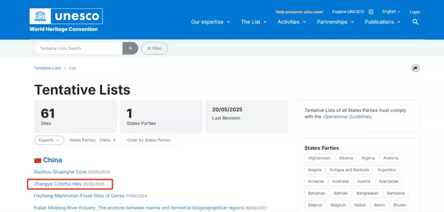
Task: Click the Login link
Action: tap(415, 12)
